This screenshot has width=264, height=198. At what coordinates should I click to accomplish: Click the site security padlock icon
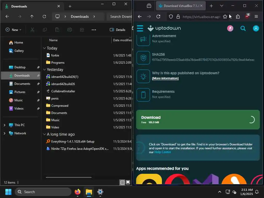[178, 16]
